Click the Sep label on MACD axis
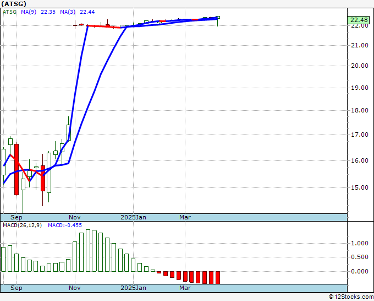Viewport: 374px width, 301px height. [16, 288]
